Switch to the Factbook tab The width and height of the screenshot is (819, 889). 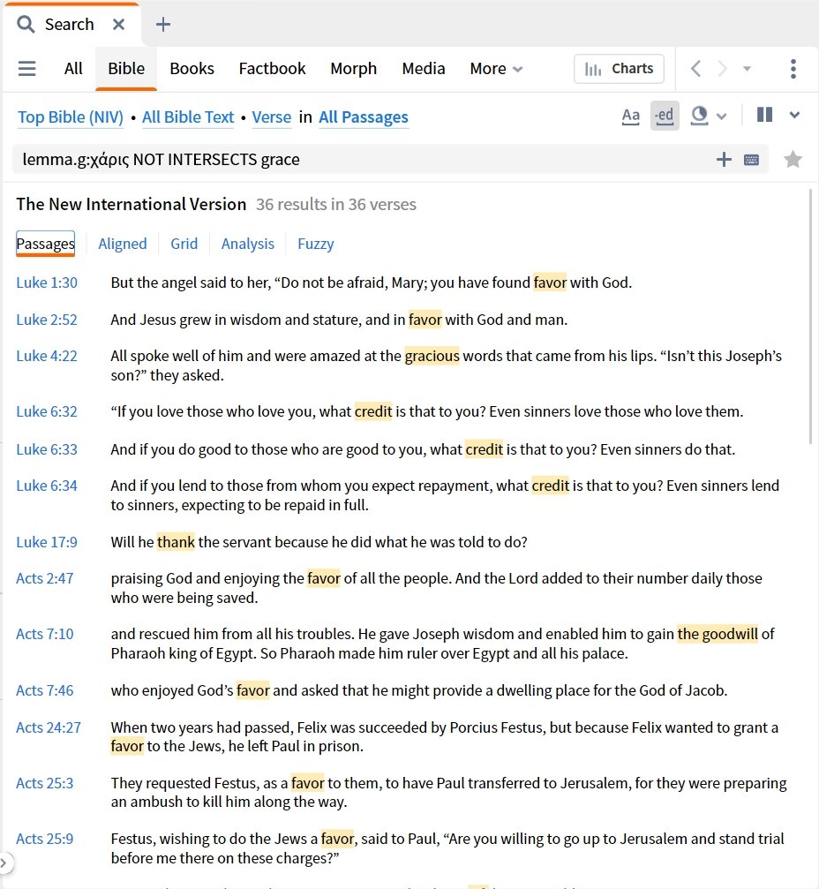[272, 69]
